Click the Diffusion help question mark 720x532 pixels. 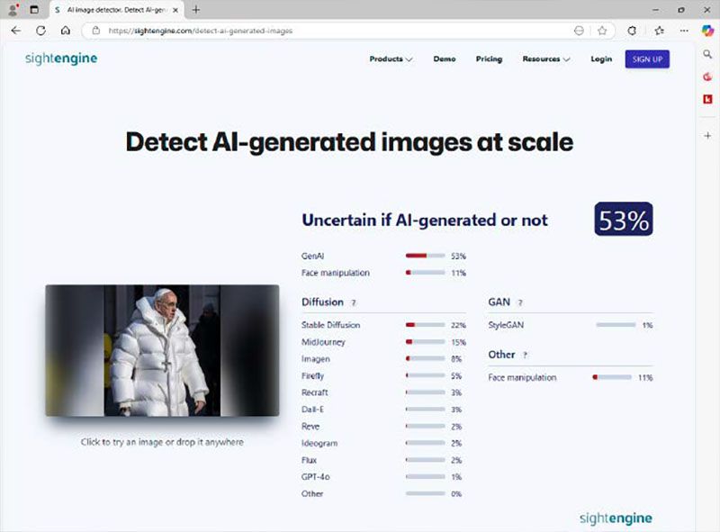coord(354,302)
